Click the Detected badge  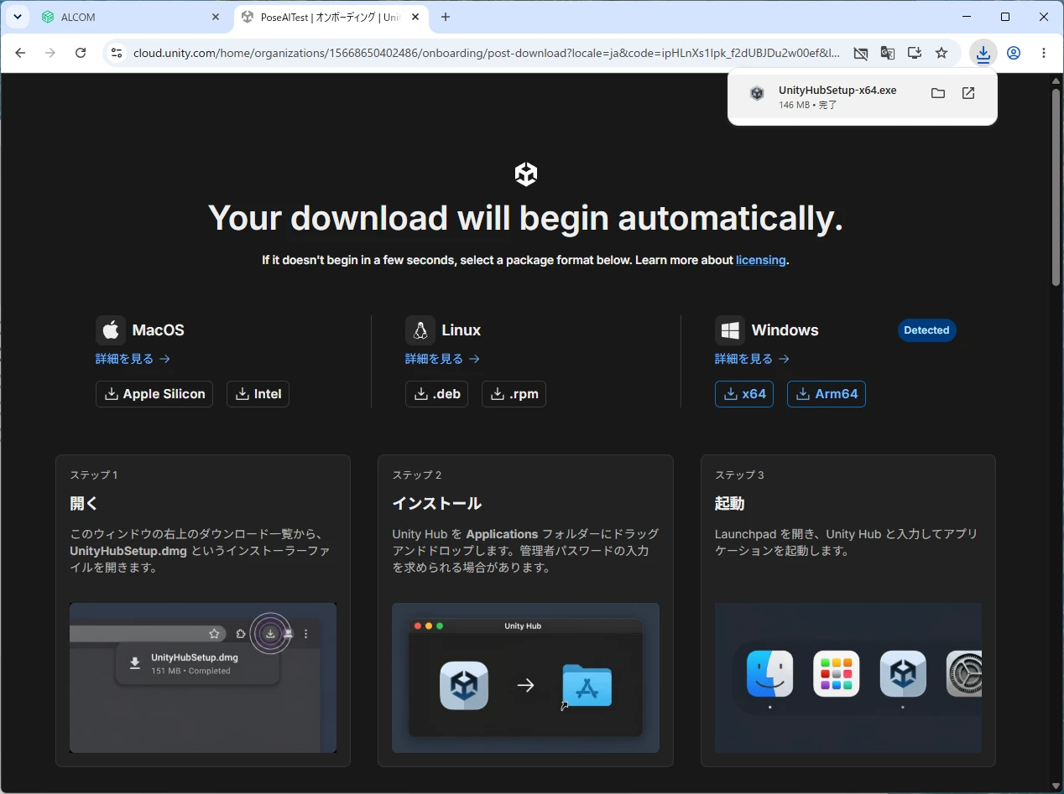point(926,330)
